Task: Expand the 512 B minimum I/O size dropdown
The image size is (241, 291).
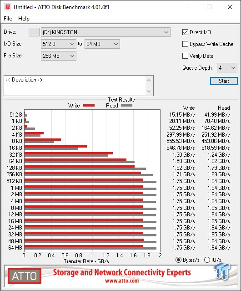Action: coord(59,44)
